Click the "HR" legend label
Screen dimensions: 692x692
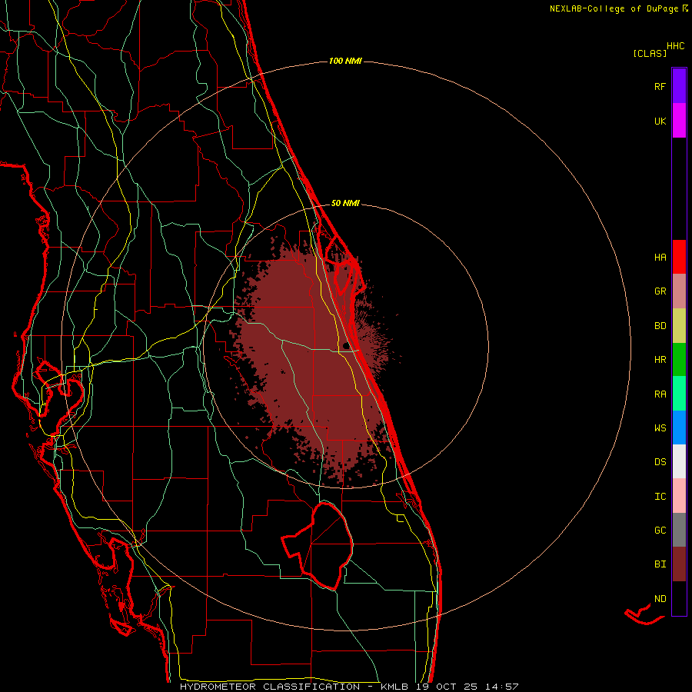coord(660,360)
